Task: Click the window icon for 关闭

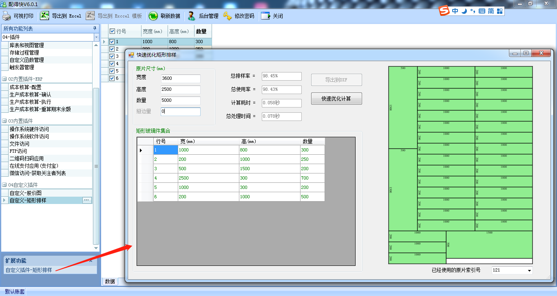Action: pos(265,16)
